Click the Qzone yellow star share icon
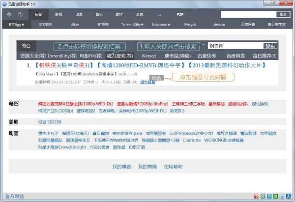The width and height of the screenshot is (295, 202). coord(263,197)
